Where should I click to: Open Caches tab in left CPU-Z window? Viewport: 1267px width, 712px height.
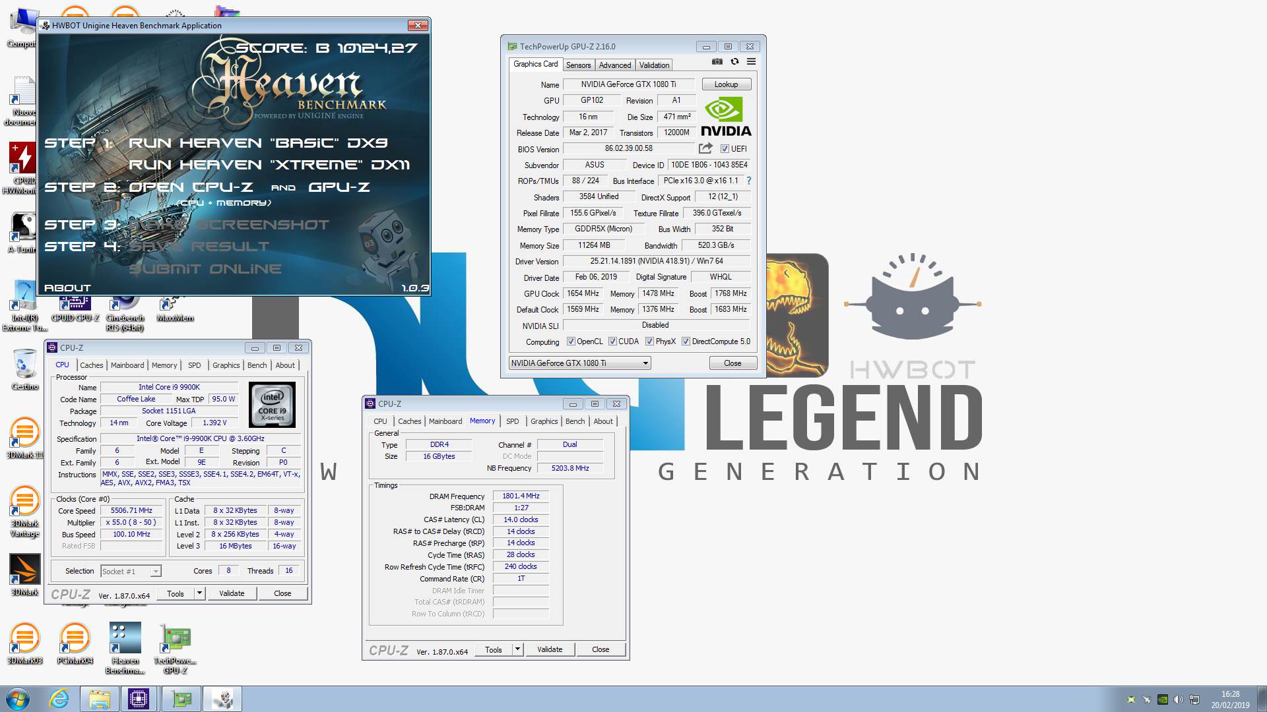pyautogui.click(x=92, y=365)
